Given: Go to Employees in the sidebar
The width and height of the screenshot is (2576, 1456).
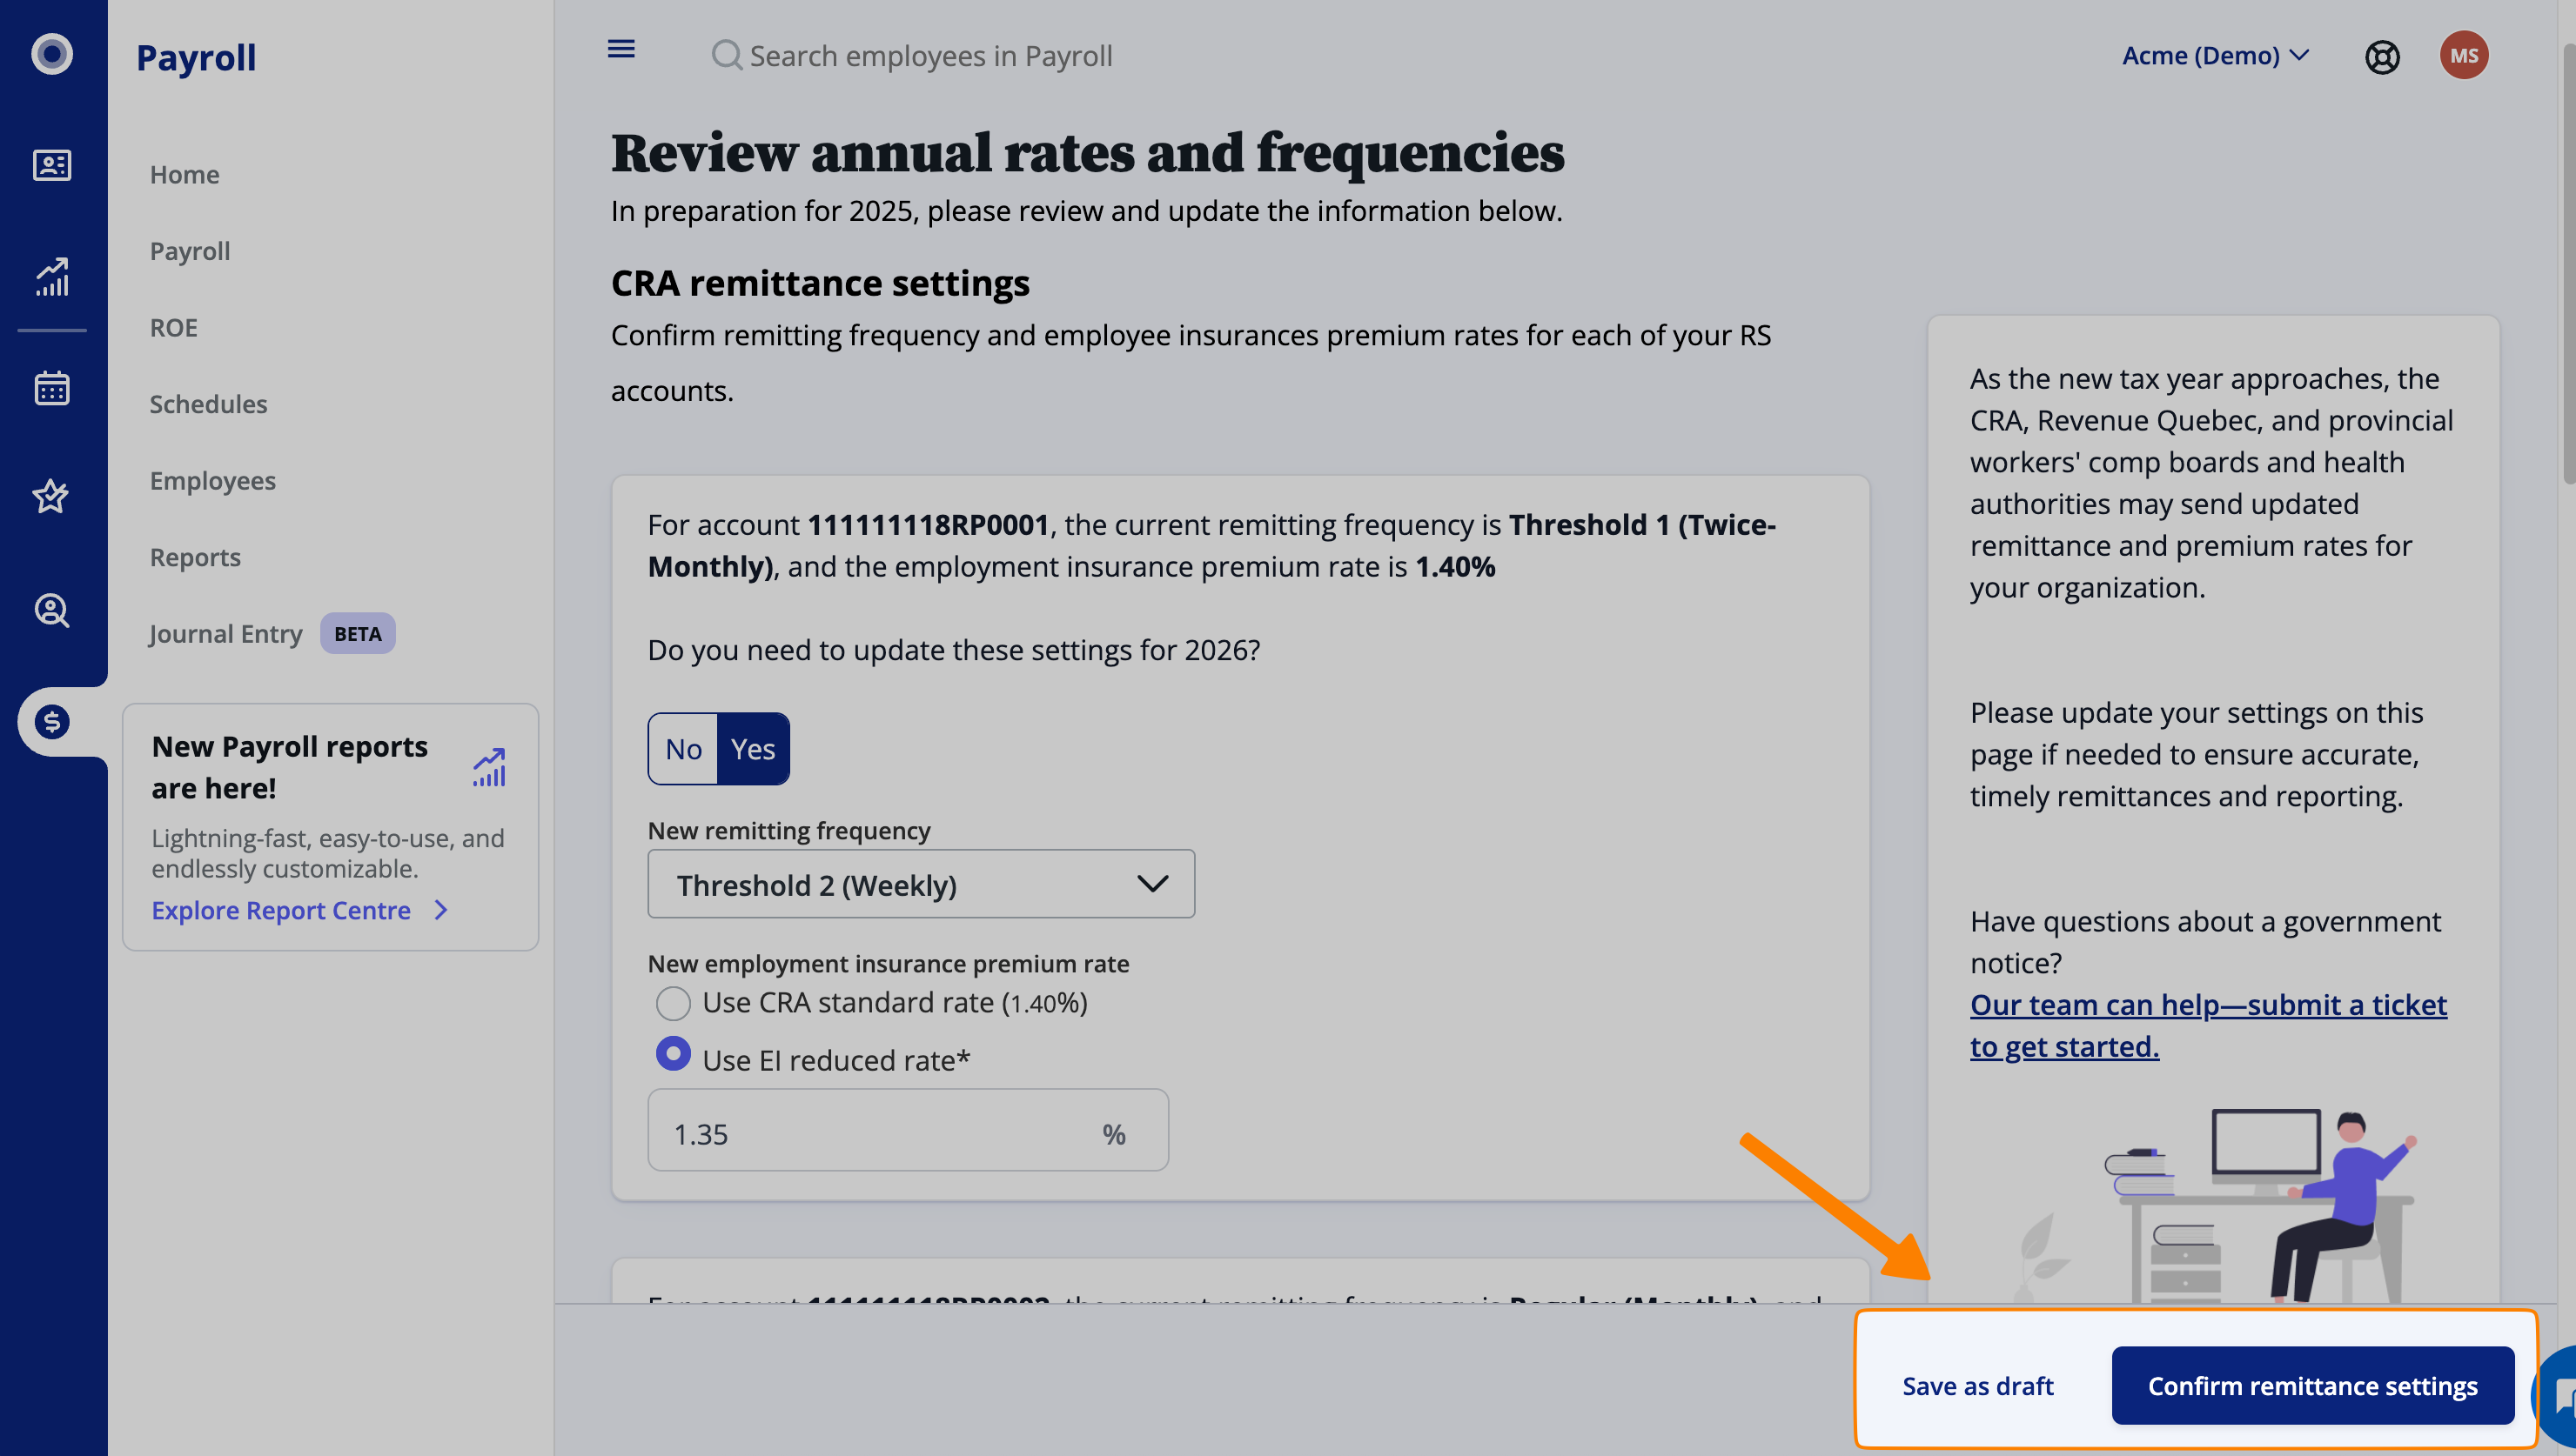Looking at the screenshot, I should coord(212,481).
